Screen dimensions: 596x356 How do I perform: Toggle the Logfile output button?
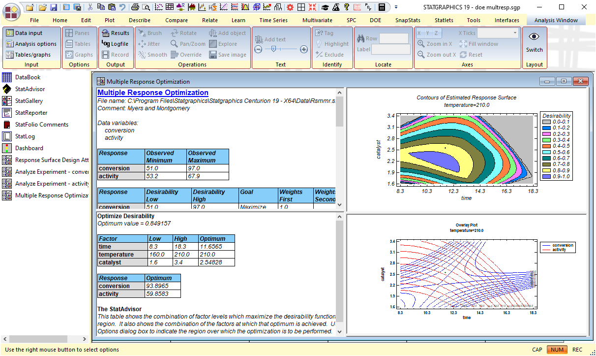[116, 44]
